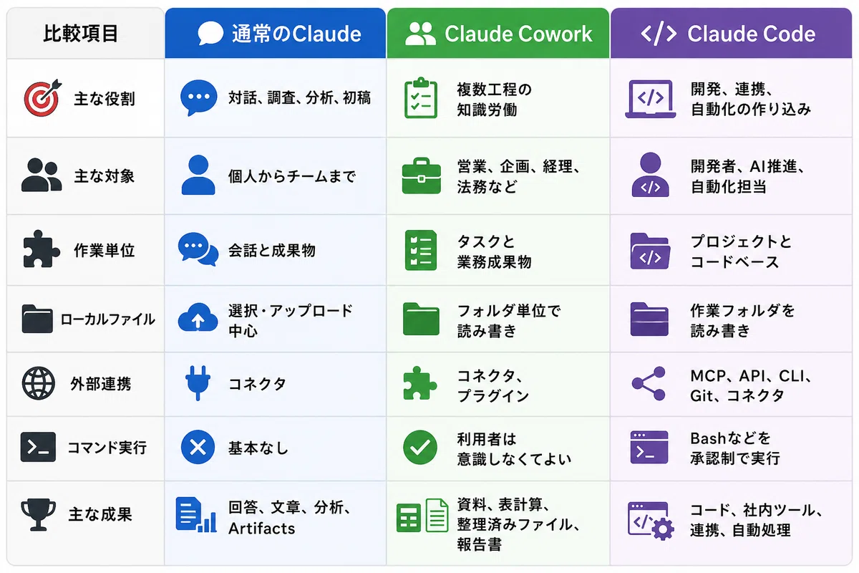Click the green clipboard checklist icon beside 複数工程の知識労働
The height and width of the screenshot is (573, 859).
420,98
